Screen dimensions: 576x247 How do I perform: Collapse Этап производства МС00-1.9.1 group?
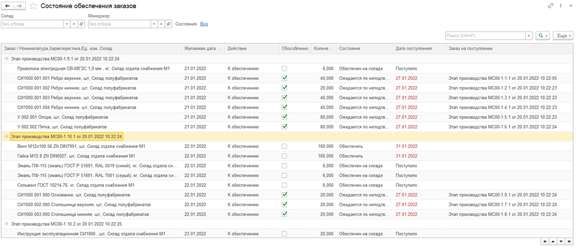click(6, 59)
